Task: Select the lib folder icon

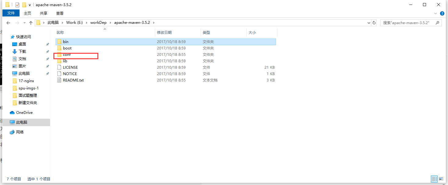Action: click(x=60, y=61)
